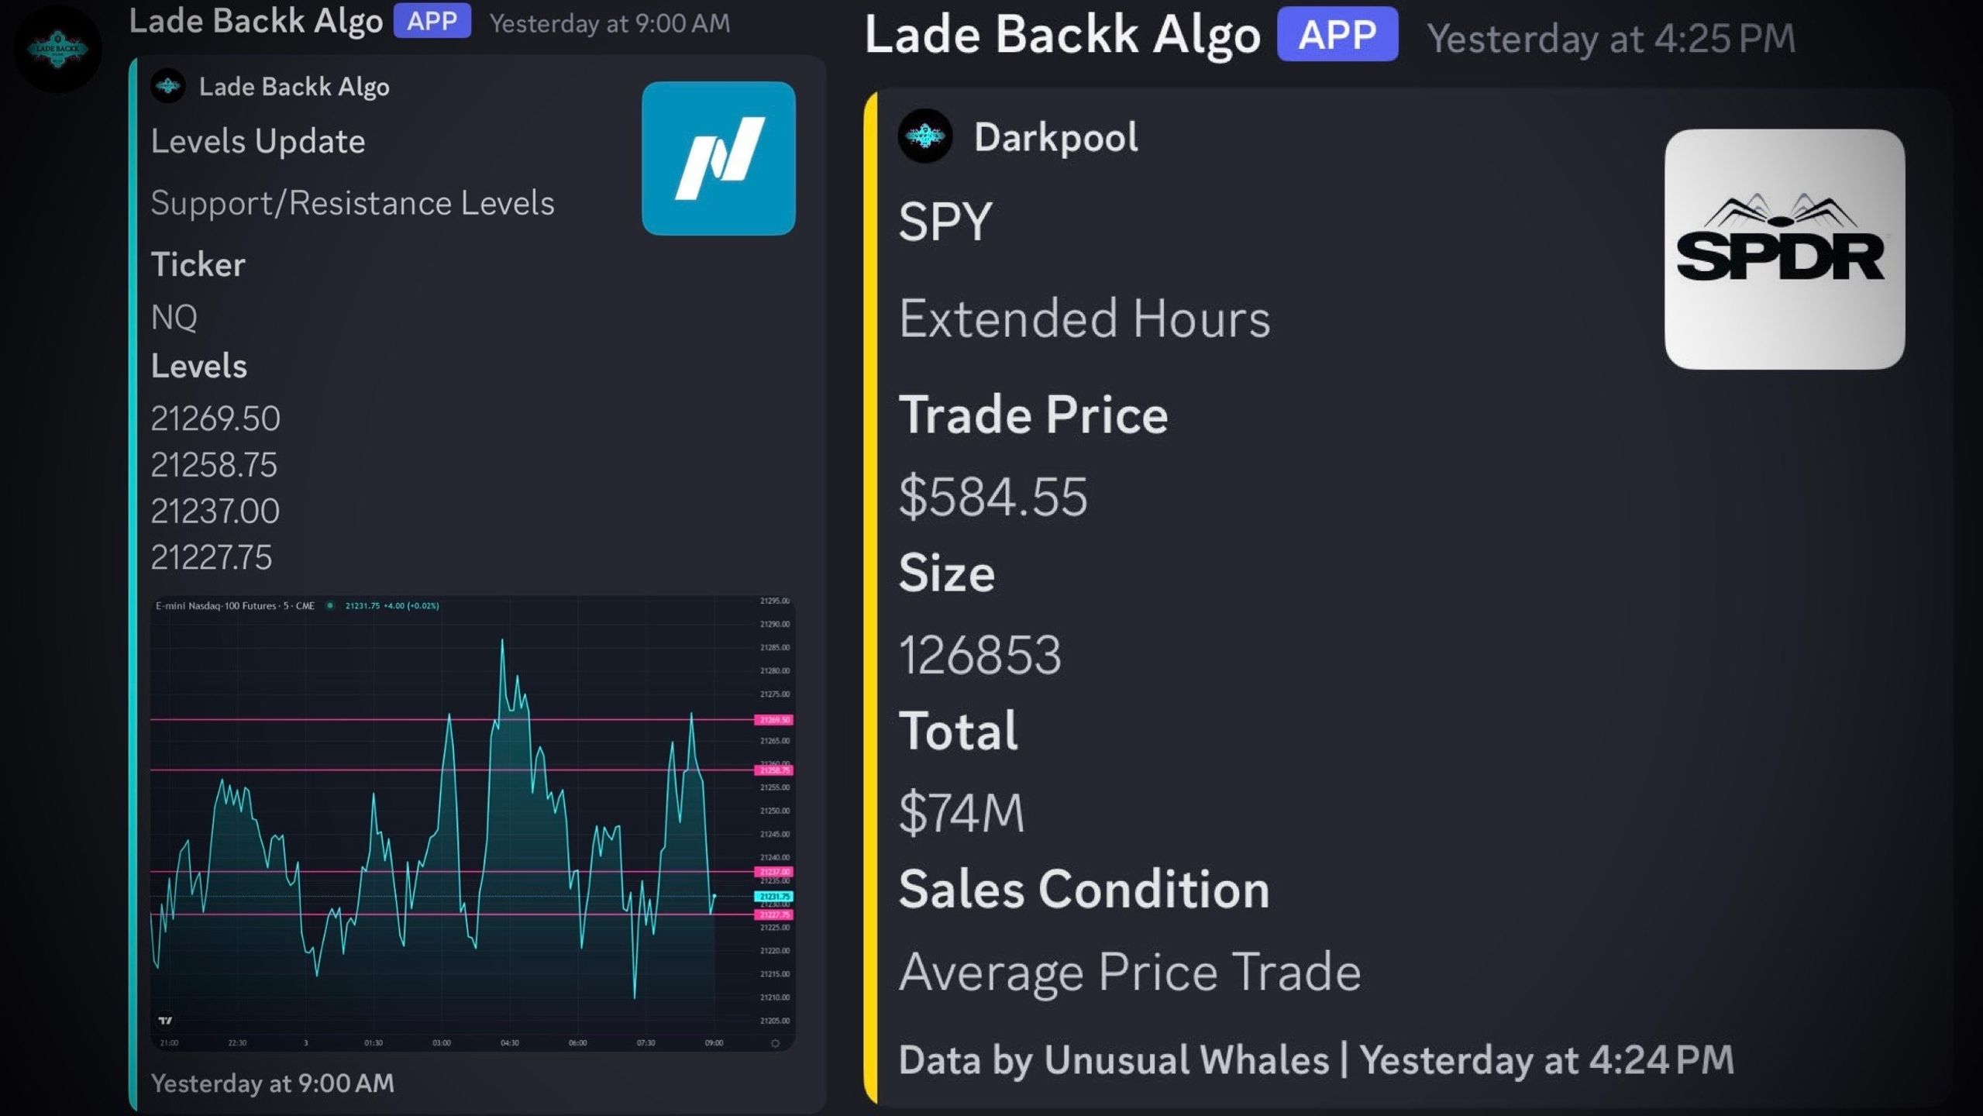Open chart settings gear icon
1983x1116 pixels.
[775, 1043]
